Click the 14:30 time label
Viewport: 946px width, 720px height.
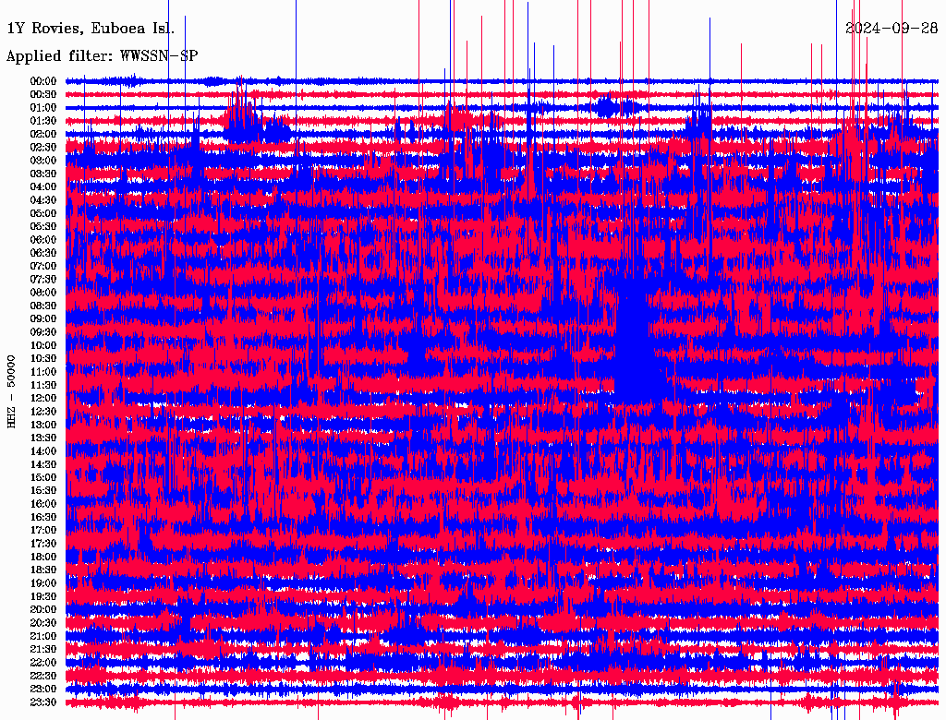click(x=43, y=464)
